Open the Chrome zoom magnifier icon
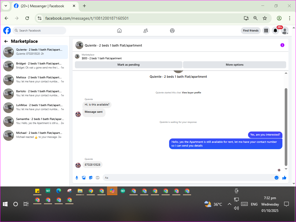The height and width of the screenshot is (222, 296). coord(256,18)
